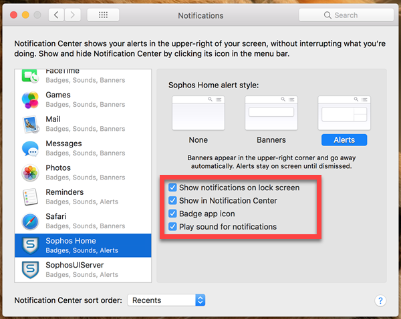The height and width of the screenshot is (319, 401).
Task: Select the Alerts style button
Action: [x=343, y=140]
